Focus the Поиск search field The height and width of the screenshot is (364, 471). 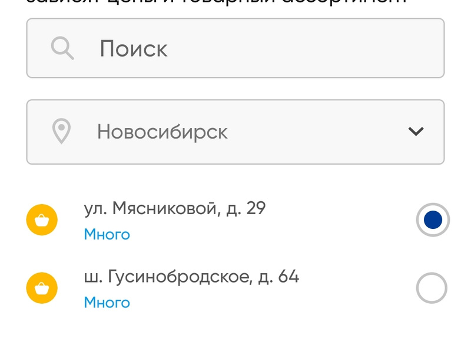point(235,48)
